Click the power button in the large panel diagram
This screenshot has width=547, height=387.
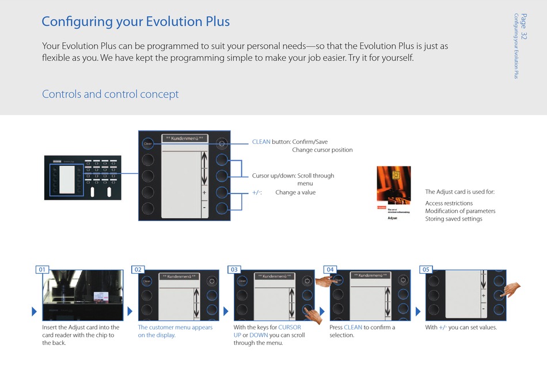[222, 143]
